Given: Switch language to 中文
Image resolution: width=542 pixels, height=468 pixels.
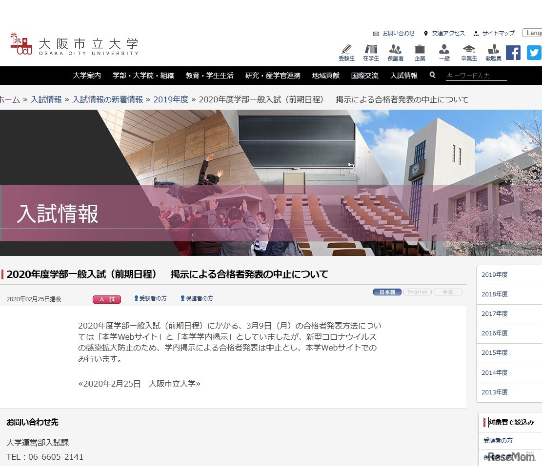Looking at the screenshot, I should click(448, 292).
